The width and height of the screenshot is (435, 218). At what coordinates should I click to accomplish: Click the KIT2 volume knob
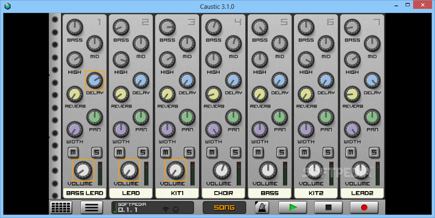(315, 170)
